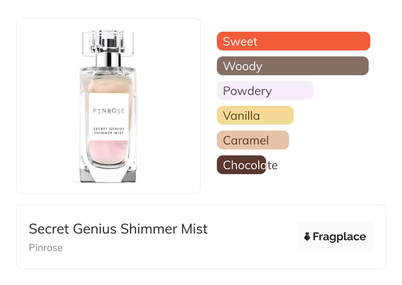
Task: Click the word 'Secret' in the product title
Action: pyautogui.click(x=49, y=229)
